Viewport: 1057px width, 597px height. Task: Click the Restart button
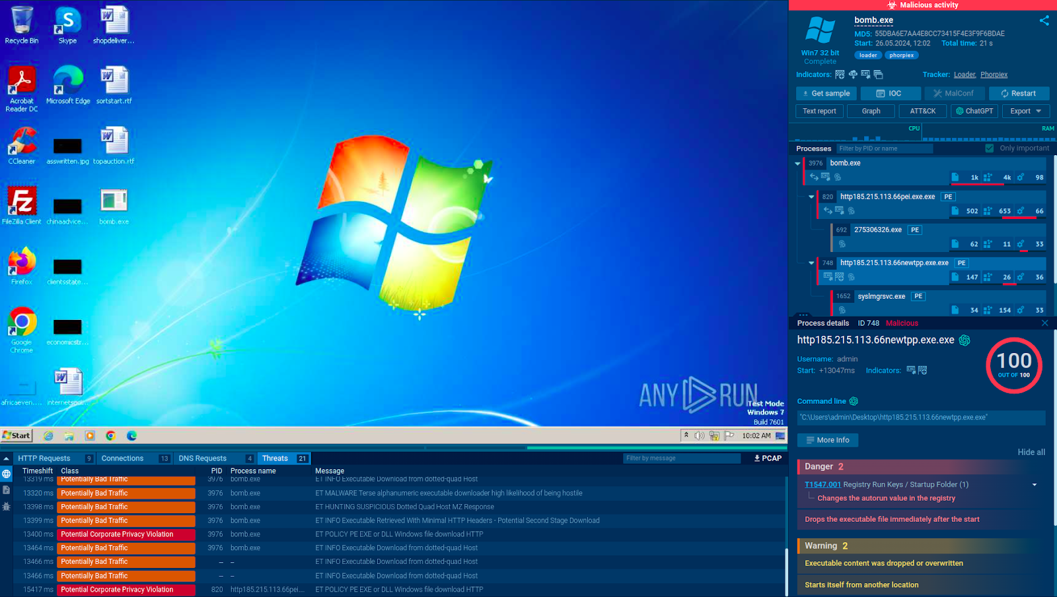pos(1018,94)
